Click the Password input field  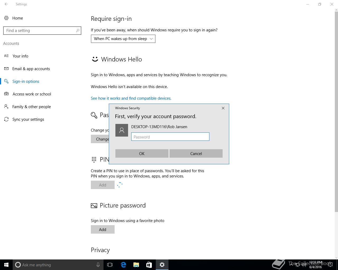(170, 137)
